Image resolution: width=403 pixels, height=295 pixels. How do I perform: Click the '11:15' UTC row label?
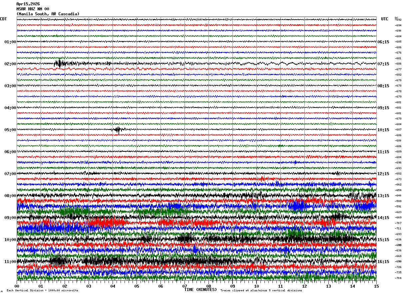pyautogui.click(x=383, y=152)
